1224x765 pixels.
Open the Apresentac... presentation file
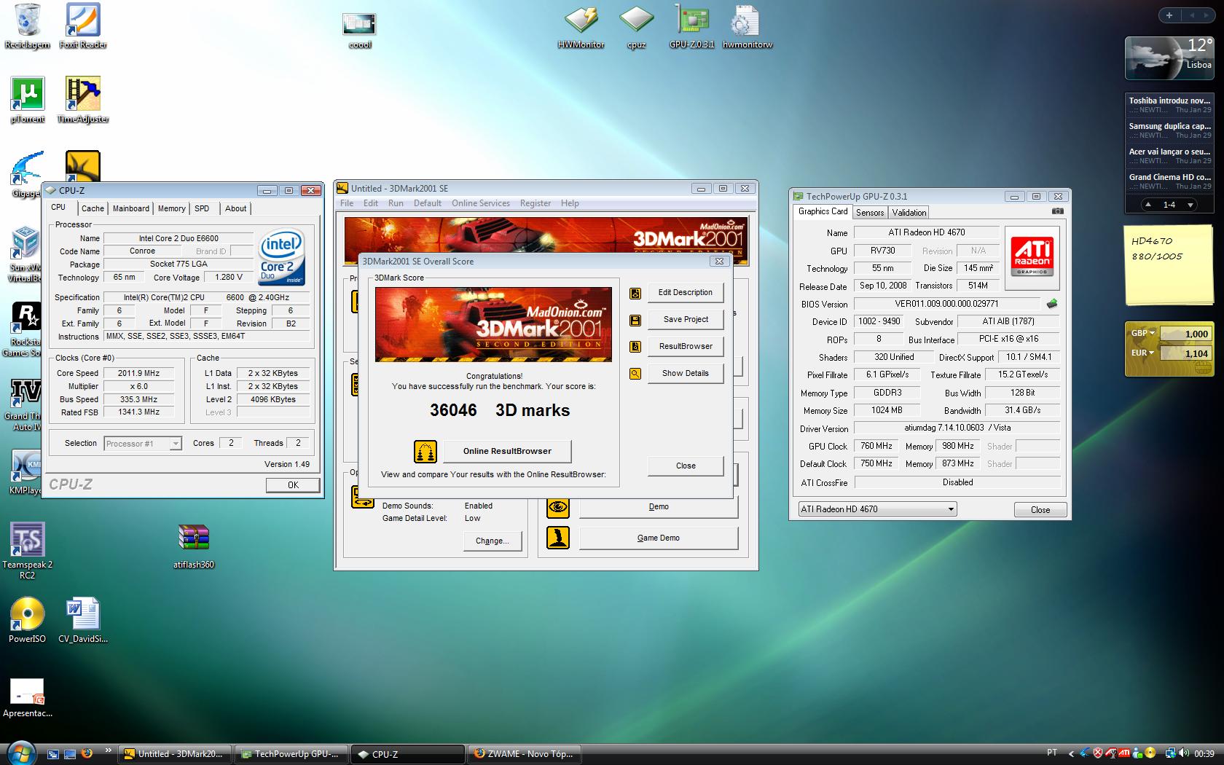[x=27, y=697]
